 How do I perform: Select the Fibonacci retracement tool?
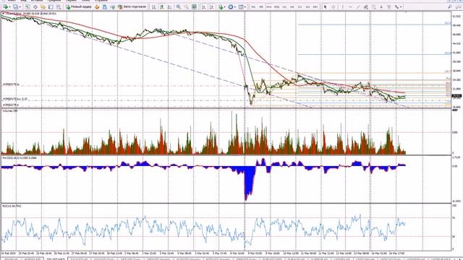(x=373, y=6)
